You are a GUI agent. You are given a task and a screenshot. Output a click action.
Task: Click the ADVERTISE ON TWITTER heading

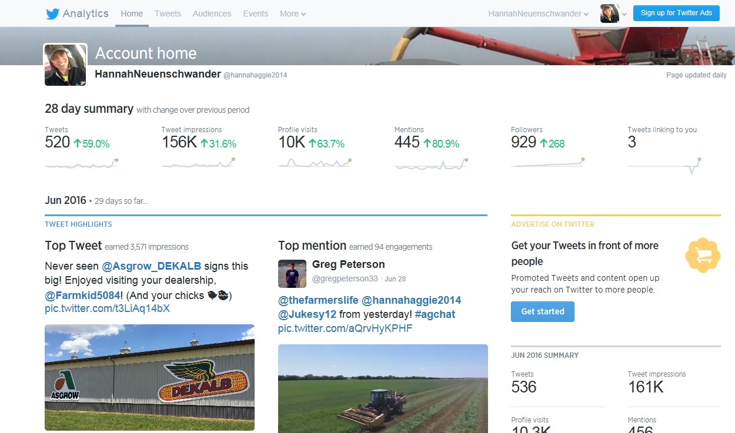(553, 224)
